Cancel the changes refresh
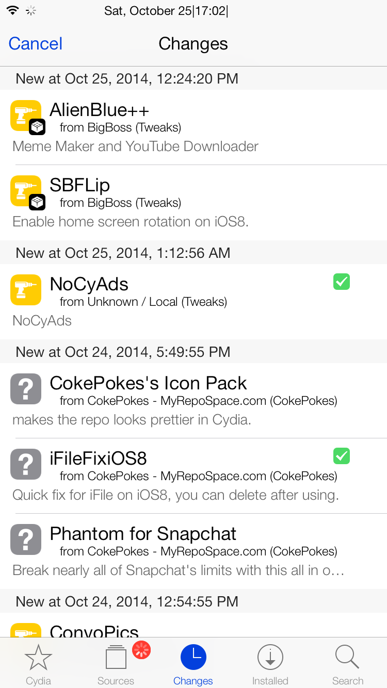This screenshot has width=387, height=688. (x=36, y=44)
